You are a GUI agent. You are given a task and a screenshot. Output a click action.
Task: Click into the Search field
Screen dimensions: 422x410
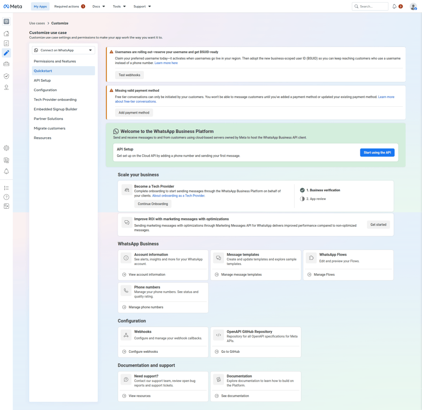click(370, 6)
